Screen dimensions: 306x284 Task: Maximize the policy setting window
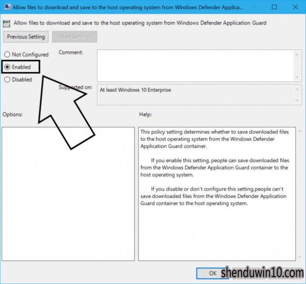274,7
